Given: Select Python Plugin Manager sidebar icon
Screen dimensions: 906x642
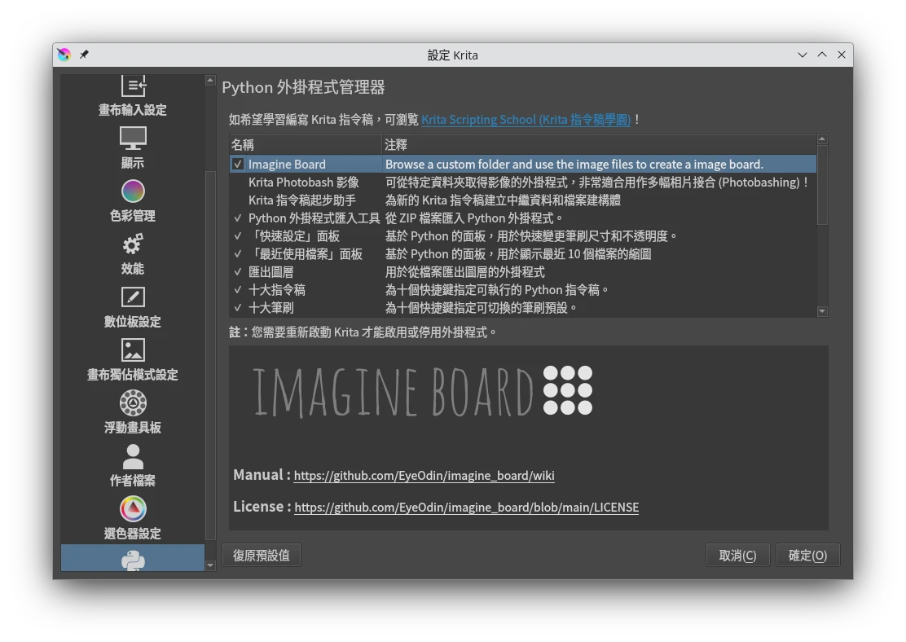Looking at the screenshot, I should [133, 559].
